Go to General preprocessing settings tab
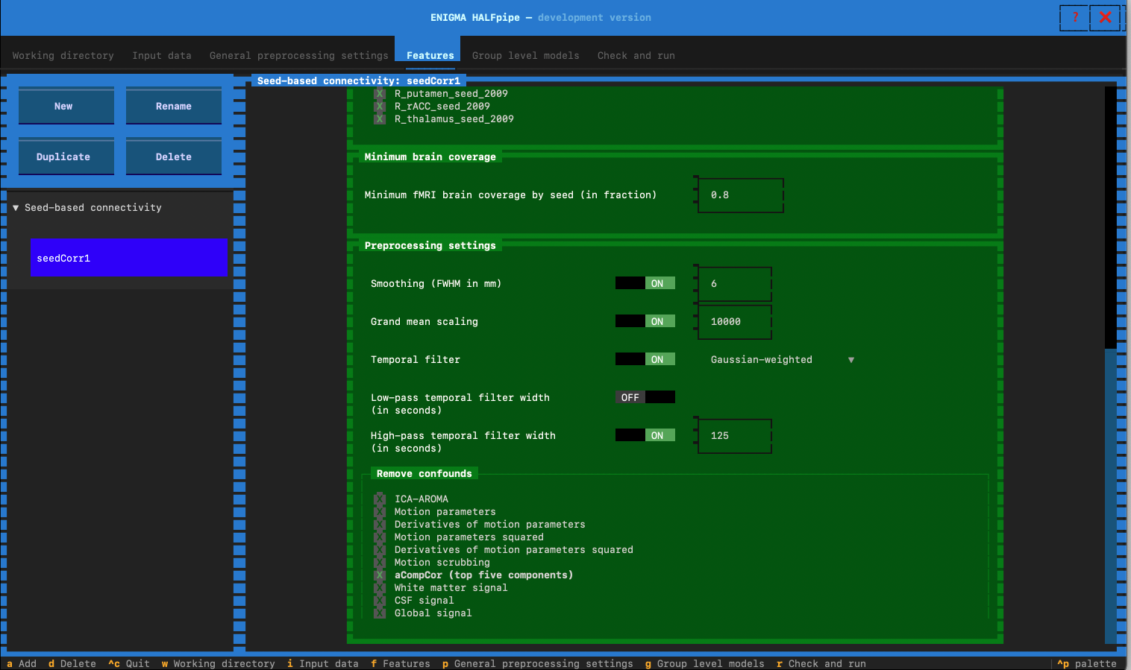1131x670 pixels. coord(299,56)
